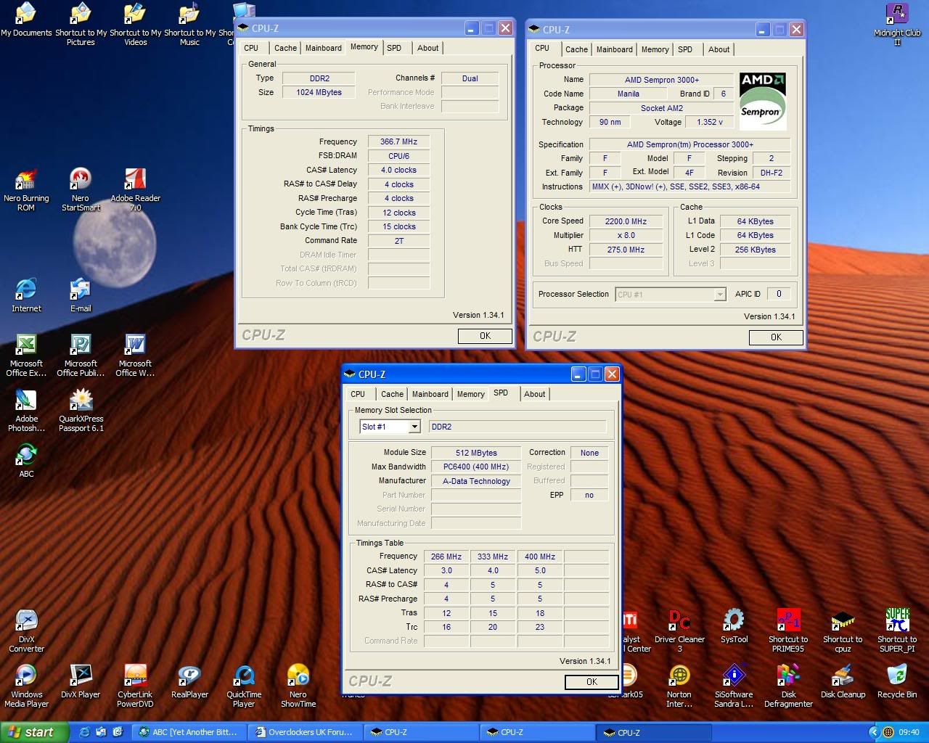929x743 pixels.
Task: Open QuickTime Player icon
Action: [x=244, y=686]
